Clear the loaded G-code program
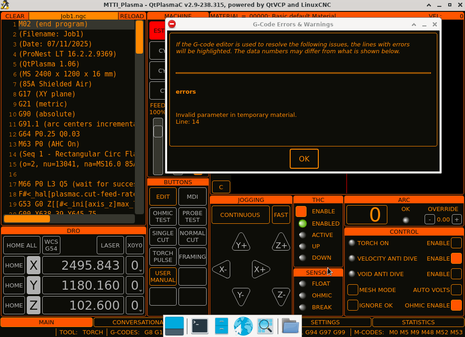The image size is (465, 337). [15, 16]
